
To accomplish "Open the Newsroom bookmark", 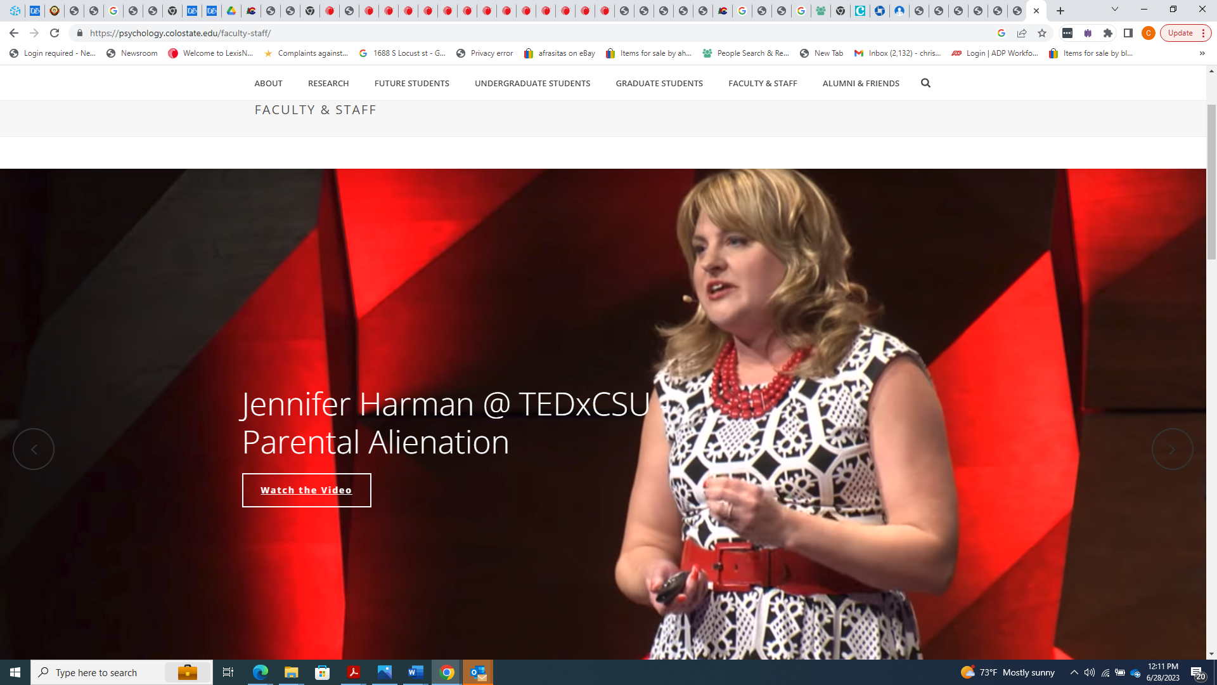I will tap(132, 53).
